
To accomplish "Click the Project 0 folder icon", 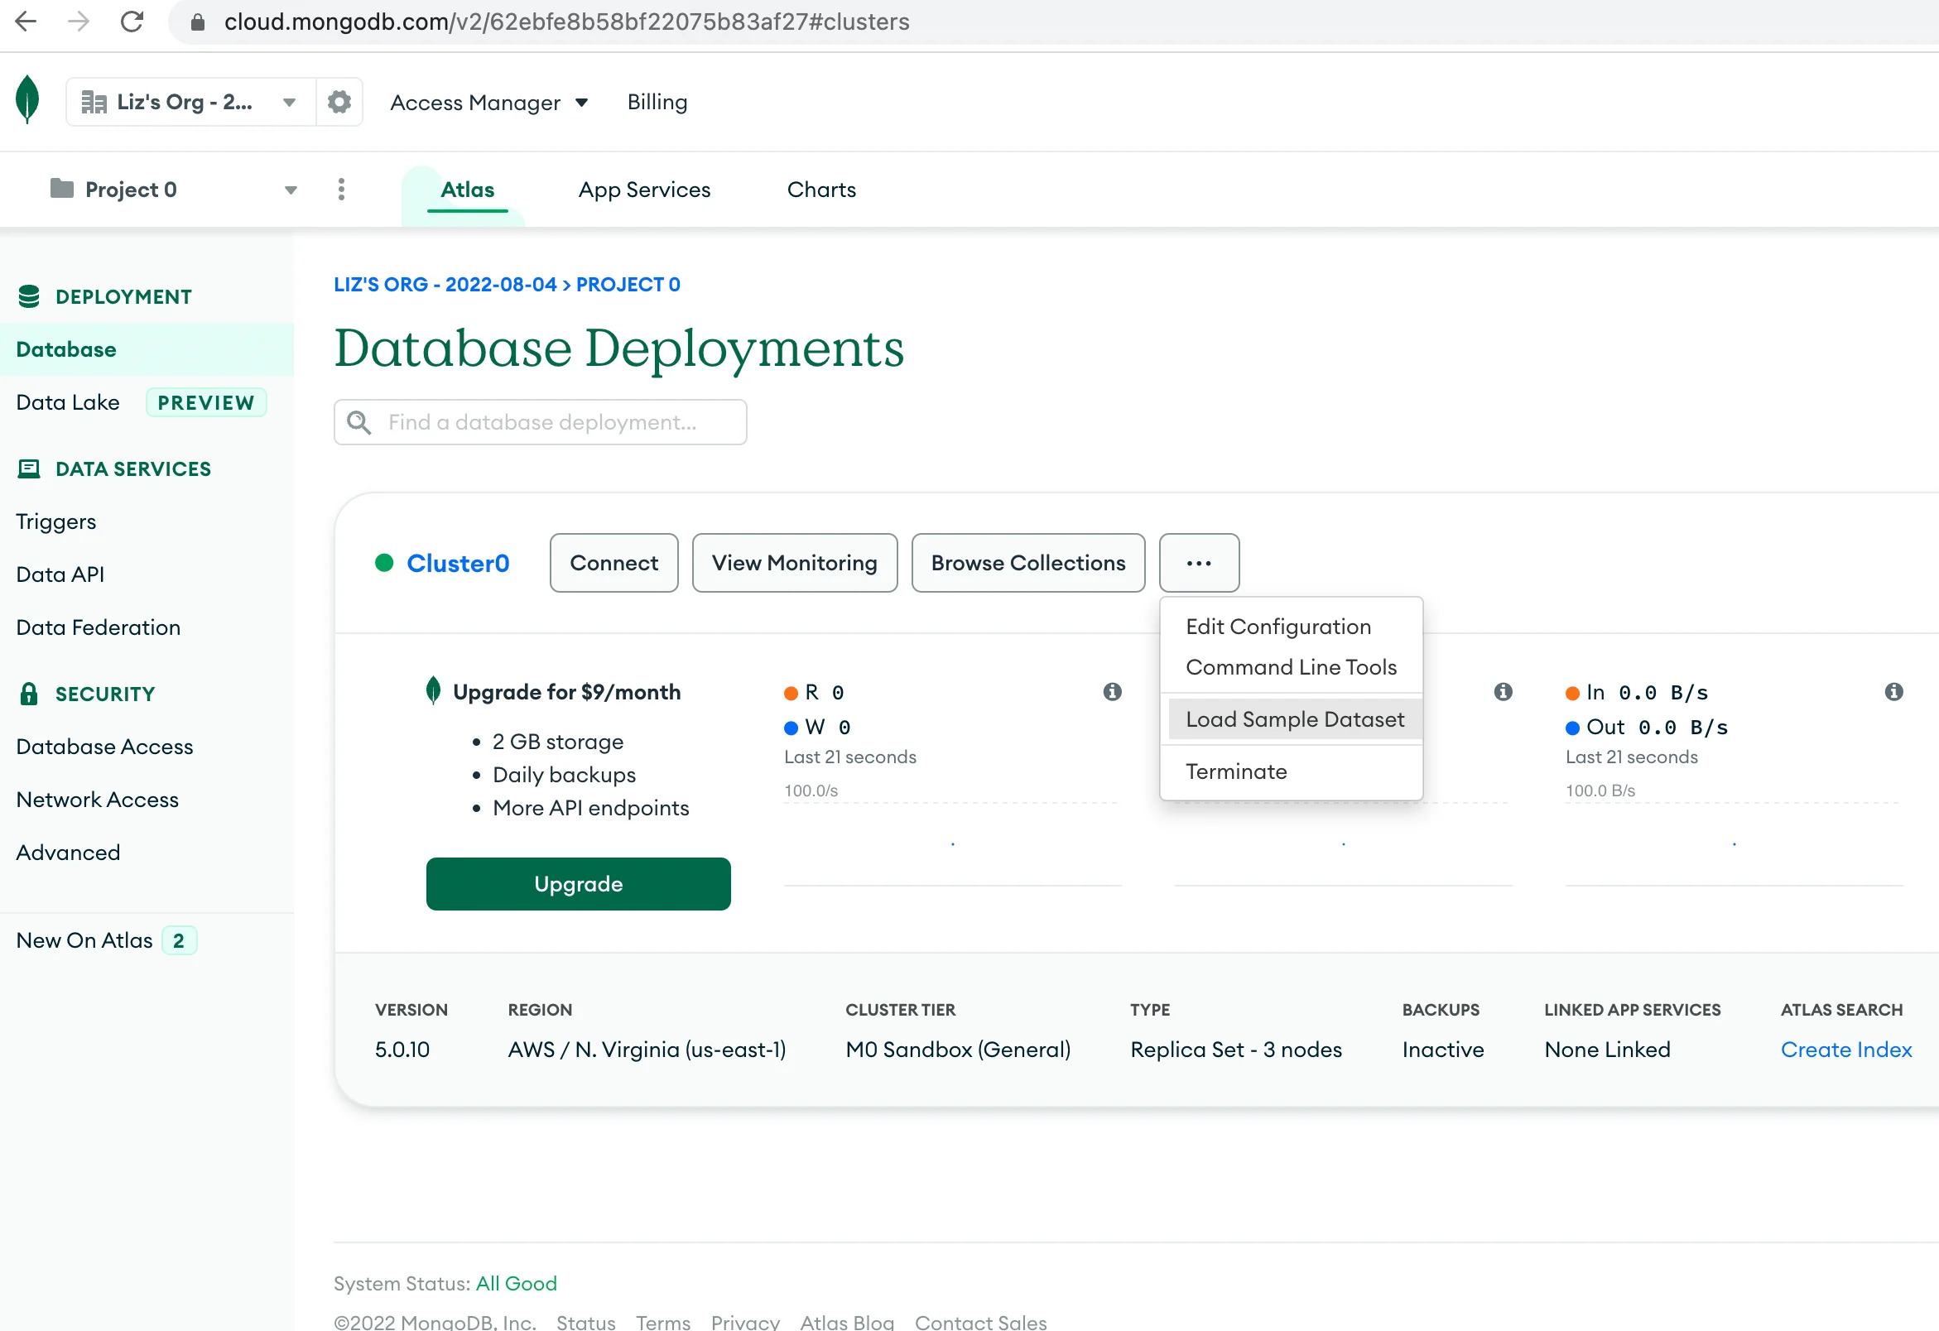I will [x=62, y=189].
